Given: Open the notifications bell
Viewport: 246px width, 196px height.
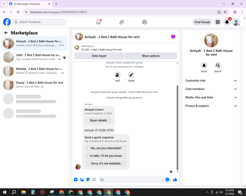Looking at the screenshot, I should (x=227, y=22).
